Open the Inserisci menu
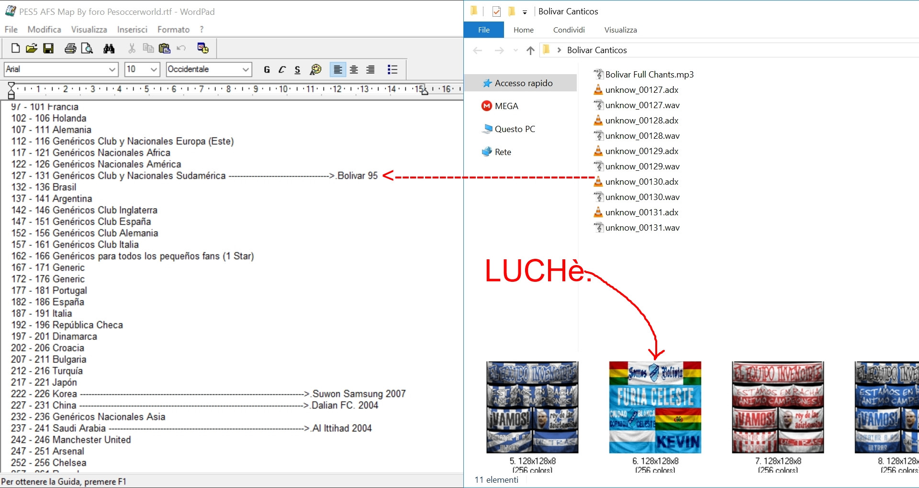Screen dimensions: 919x488 pos(132,30)
